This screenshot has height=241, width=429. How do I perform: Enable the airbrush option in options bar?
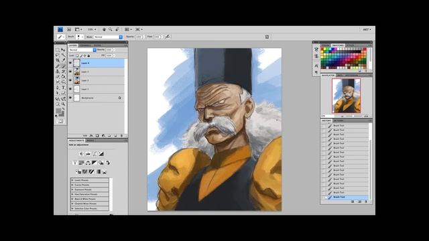pyautogui.click(x=168, y=37)
